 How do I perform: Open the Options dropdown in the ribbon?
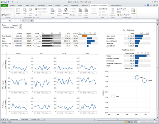click(6, 15)
